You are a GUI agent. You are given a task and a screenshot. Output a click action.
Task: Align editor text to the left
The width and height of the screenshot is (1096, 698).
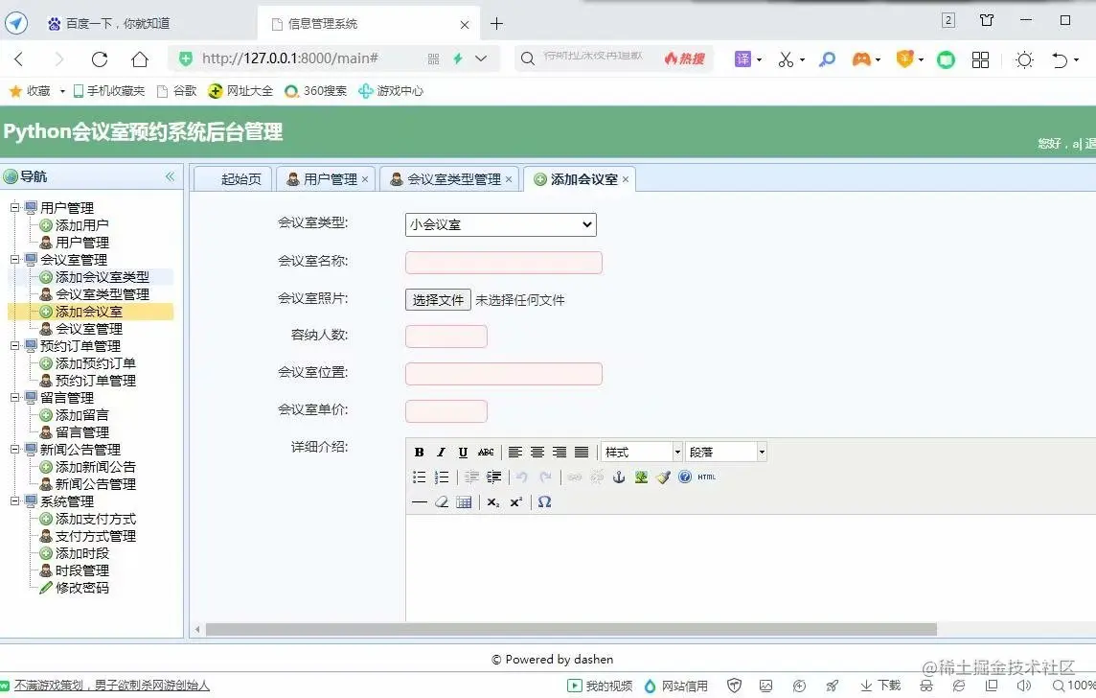coord(515,453)
